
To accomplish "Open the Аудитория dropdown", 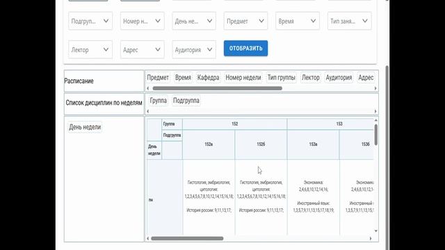I will (194, 49).
